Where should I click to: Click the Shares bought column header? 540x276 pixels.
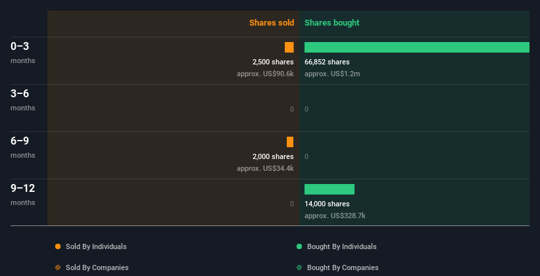click(332, 23)
